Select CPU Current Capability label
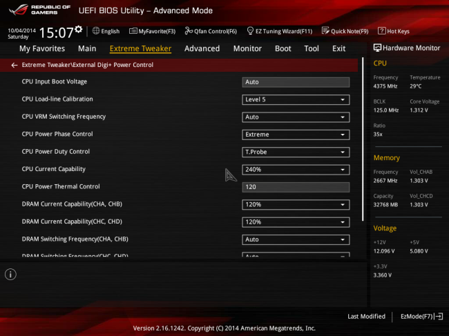449x336 pixels. coord(54,169)
